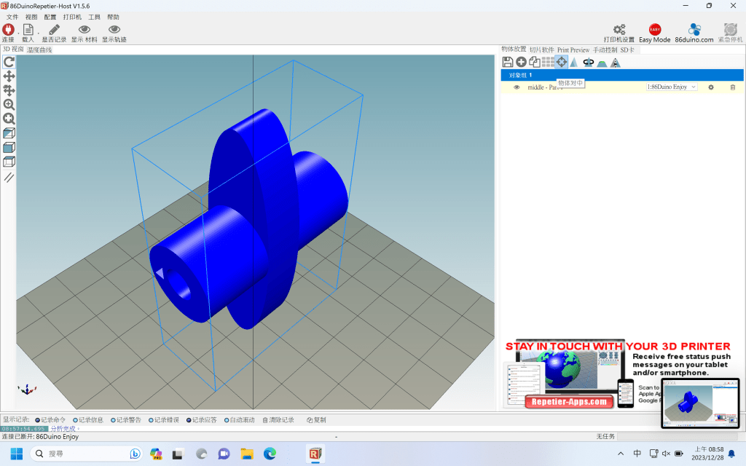The height and width of the screenshot is (466, 746).
Task: Click the 清除记录 clear log button
Action: point(278,420)
